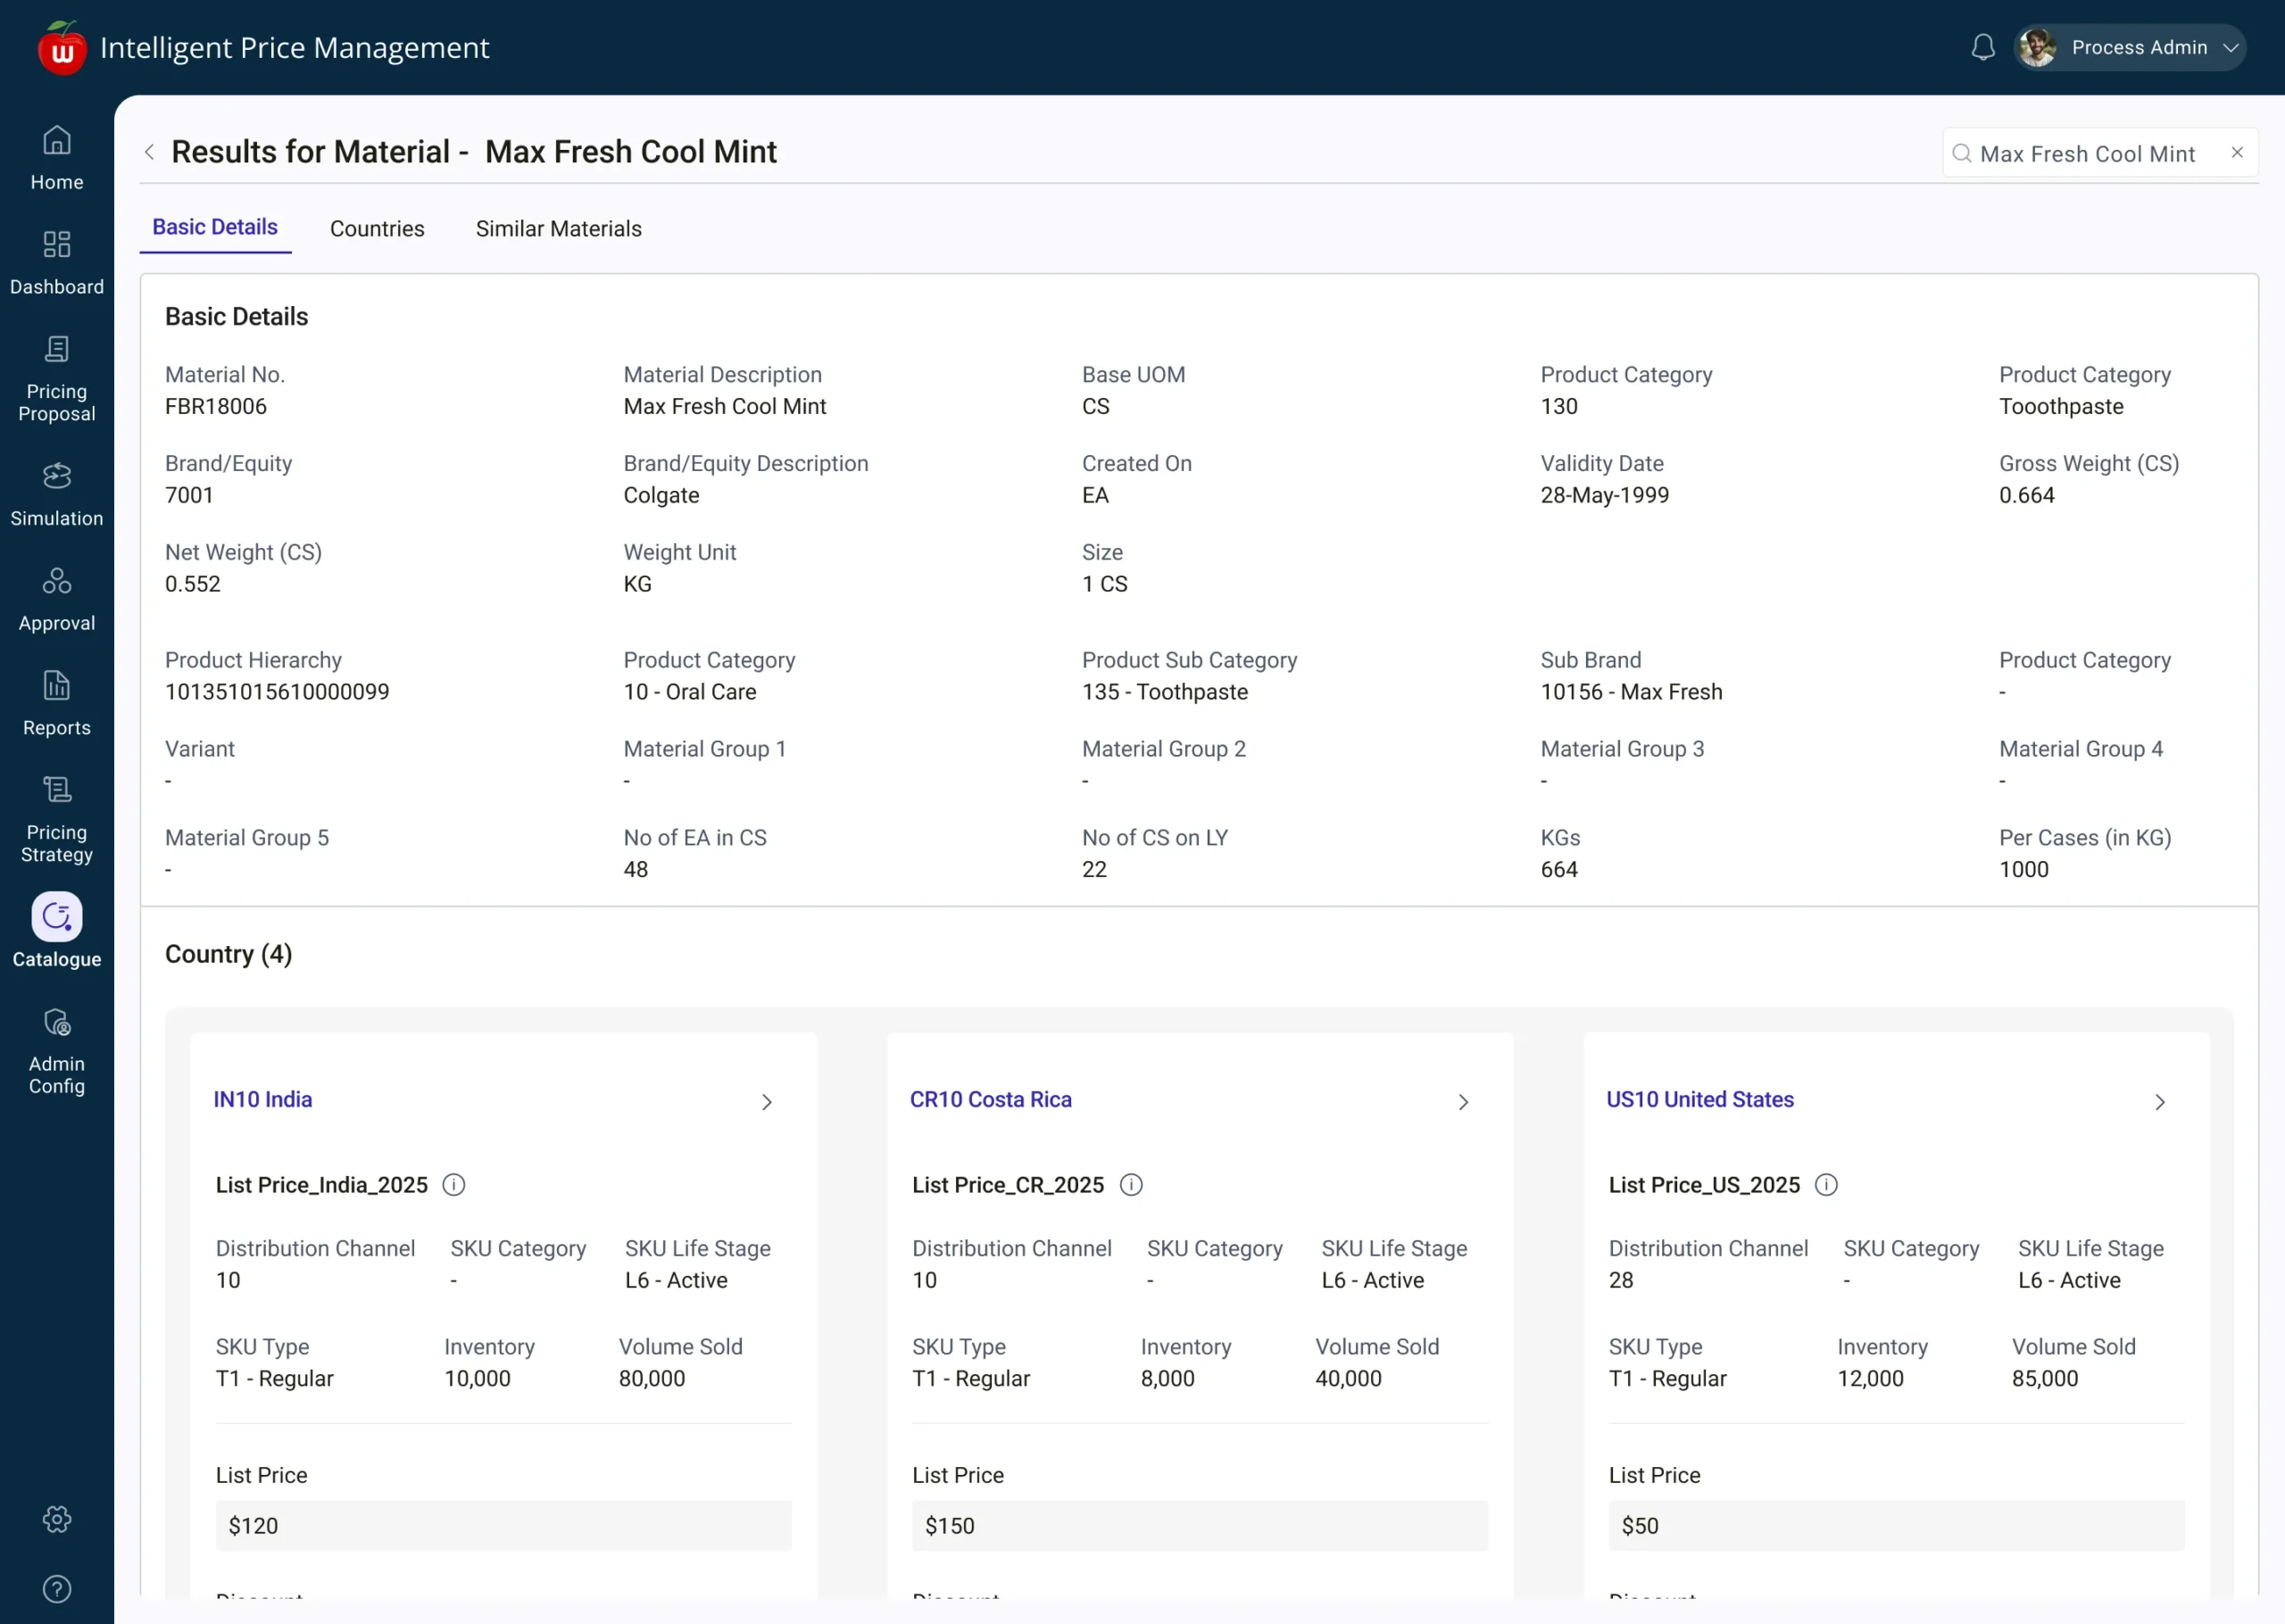Expand the CR10 Costa Rica card chevron
This screenshot has height=1624, width=2285.
pos(1463,1102)
